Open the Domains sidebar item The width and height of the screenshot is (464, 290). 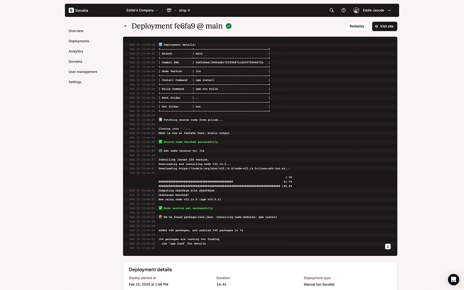click(75, 62)
